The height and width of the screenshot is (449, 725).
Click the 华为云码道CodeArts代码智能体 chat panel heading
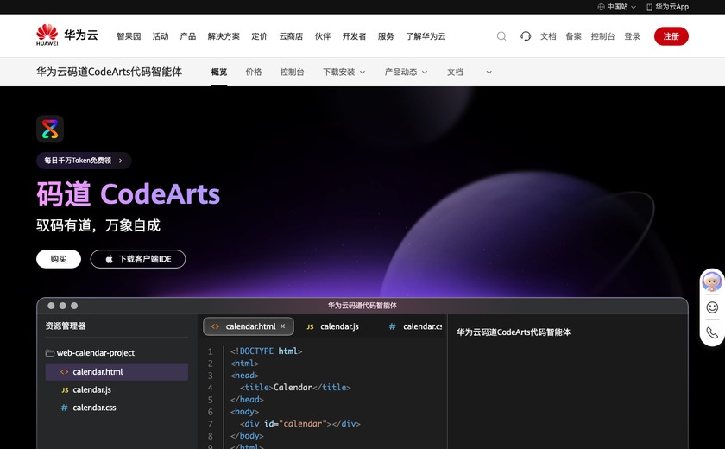pos(514,332)
